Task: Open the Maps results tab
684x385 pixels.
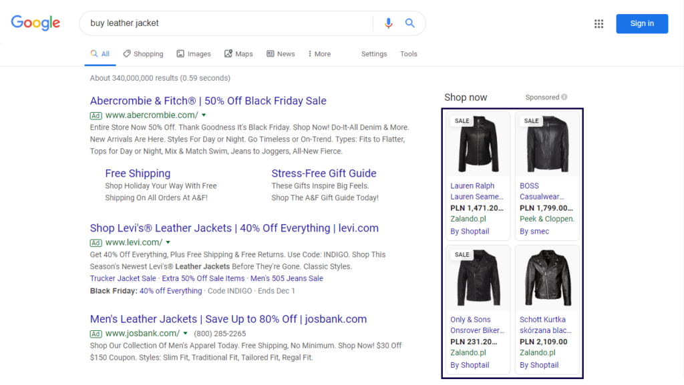Action: pos(238,54)
